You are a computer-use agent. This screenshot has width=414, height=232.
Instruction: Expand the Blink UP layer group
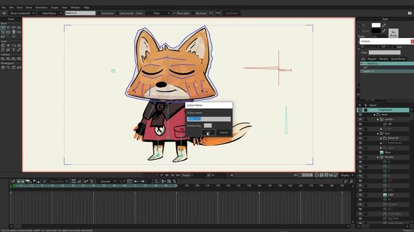(x=381, y=139)
